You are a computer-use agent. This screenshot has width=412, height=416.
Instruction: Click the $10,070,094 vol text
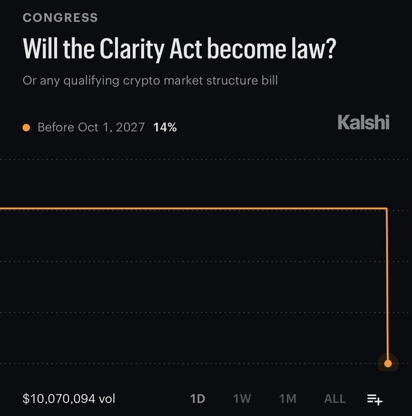69,399
